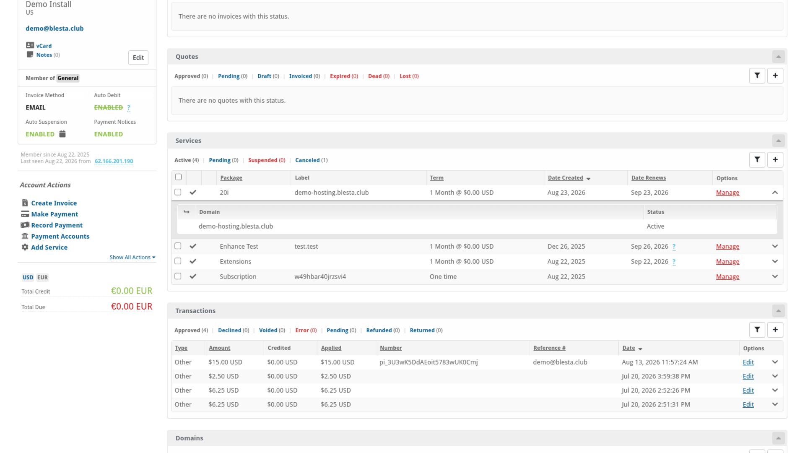Viewport: 805px width, 453px height.
Task: Sort transactions by Amount column
Action: 219,348
